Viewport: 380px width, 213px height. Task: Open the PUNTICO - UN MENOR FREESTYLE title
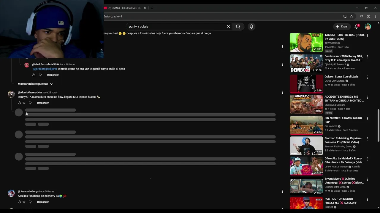(x=341, y=201)
